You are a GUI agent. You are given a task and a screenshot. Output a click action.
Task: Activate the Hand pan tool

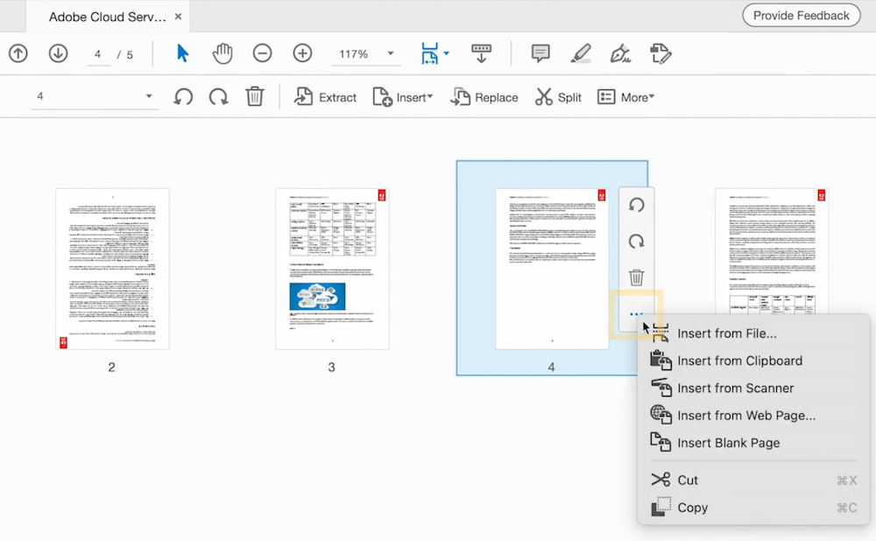pyautogui.click(x=223, y=53)
